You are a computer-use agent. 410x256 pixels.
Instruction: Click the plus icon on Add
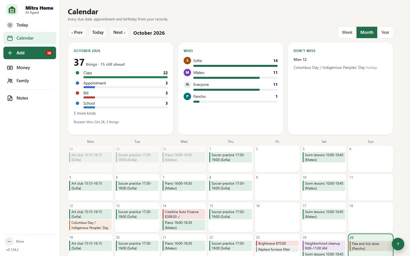click(x=10, y=53)
